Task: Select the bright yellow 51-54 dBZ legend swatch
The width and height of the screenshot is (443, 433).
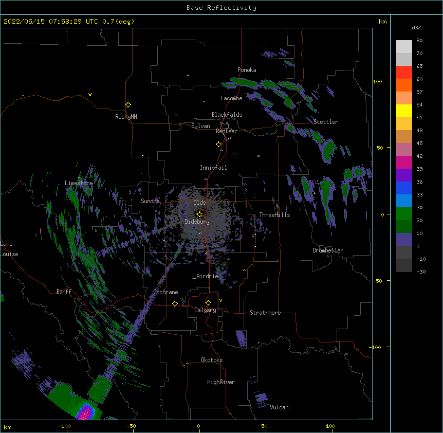Action: [404, 111]
